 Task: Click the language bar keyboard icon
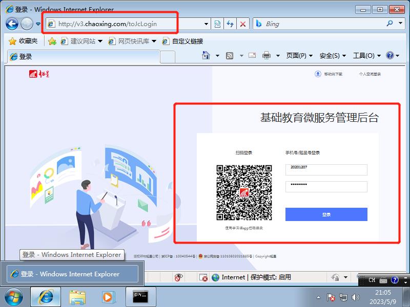383,280
